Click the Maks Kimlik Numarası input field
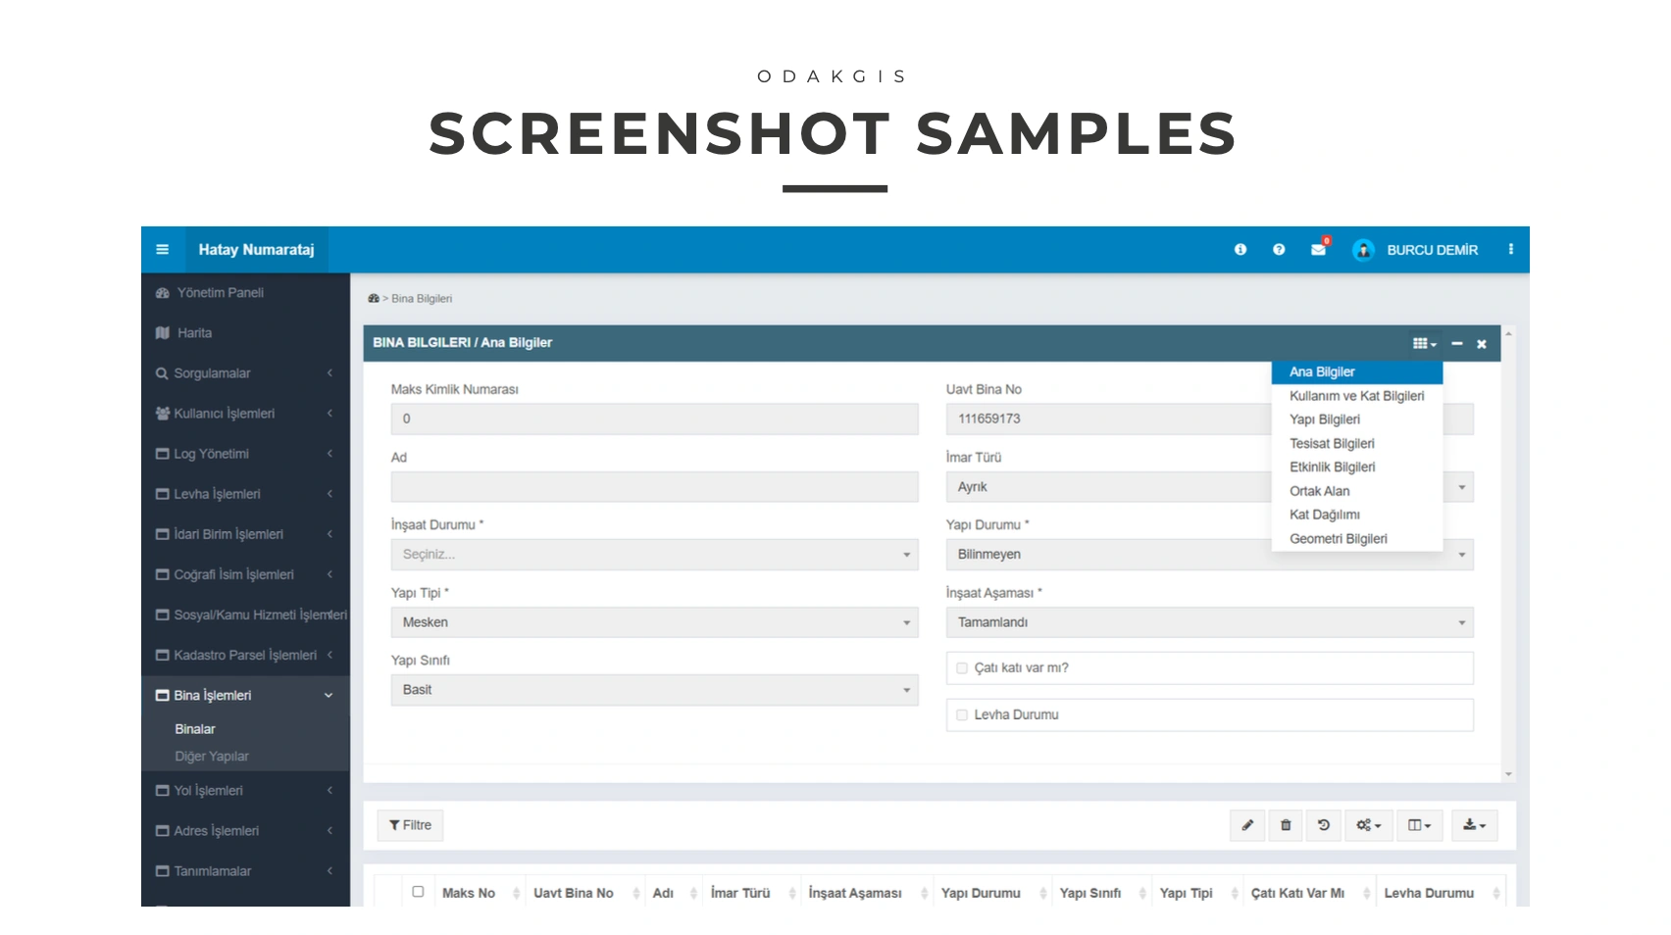The height and width of the screenshot is (935, 1671). (x=654, y=418)
